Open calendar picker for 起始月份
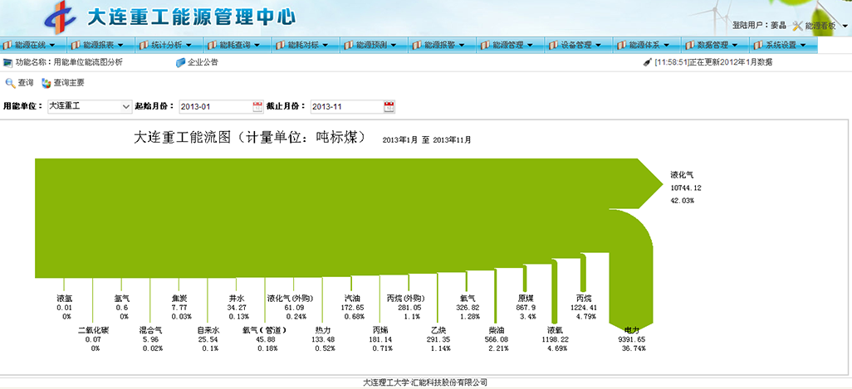The image size is (852, 389). tap(257, 106)
